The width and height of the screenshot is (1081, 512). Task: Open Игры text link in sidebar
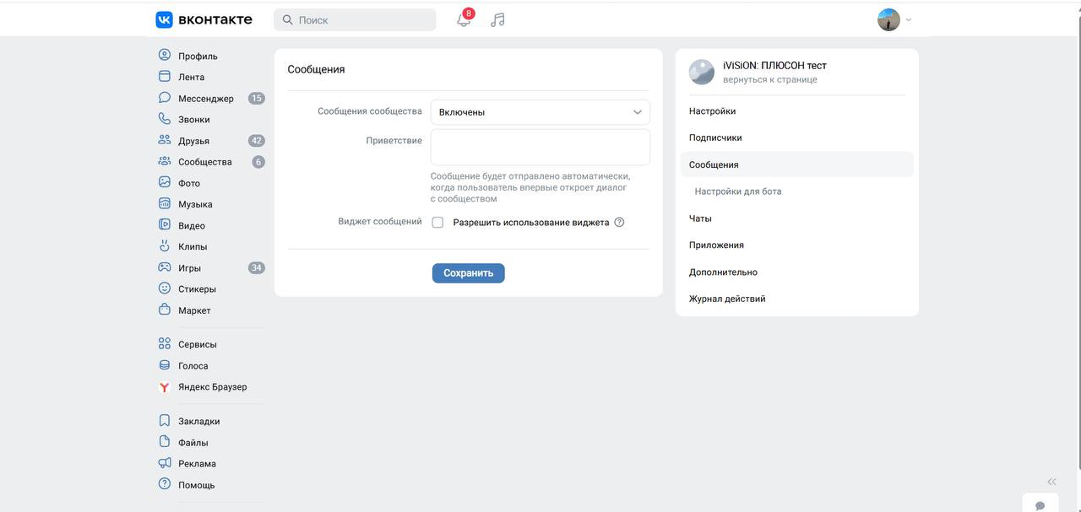tap(189, 268)
